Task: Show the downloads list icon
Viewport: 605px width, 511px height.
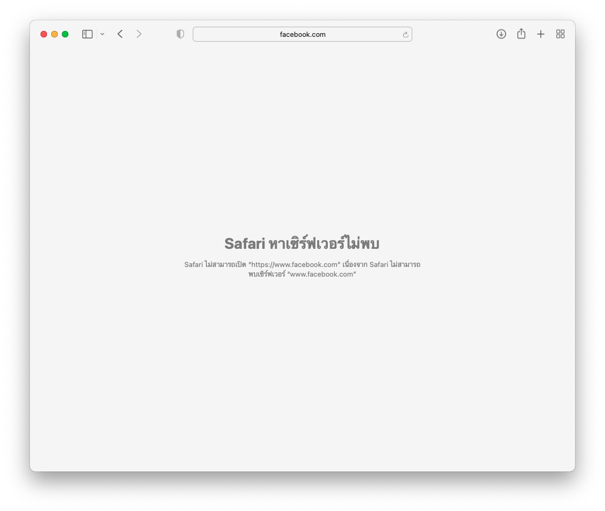Action: 501,34
